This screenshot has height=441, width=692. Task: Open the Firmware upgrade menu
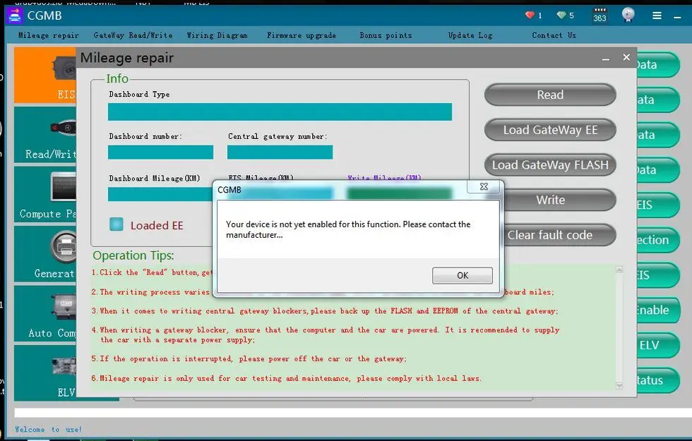pos(302,35)
